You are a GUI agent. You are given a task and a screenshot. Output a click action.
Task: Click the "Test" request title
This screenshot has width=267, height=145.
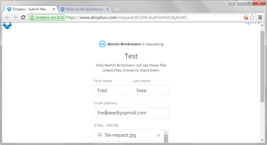(131, 56)
